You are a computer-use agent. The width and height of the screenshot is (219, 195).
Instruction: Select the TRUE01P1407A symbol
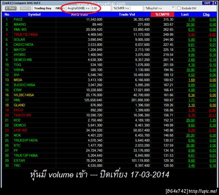[26, 140]
